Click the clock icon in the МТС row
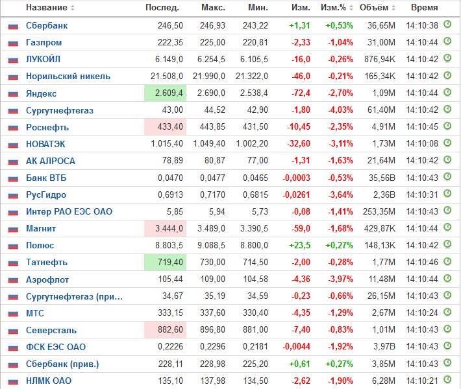This screenshot has height=389, width=461. (447, 312)
